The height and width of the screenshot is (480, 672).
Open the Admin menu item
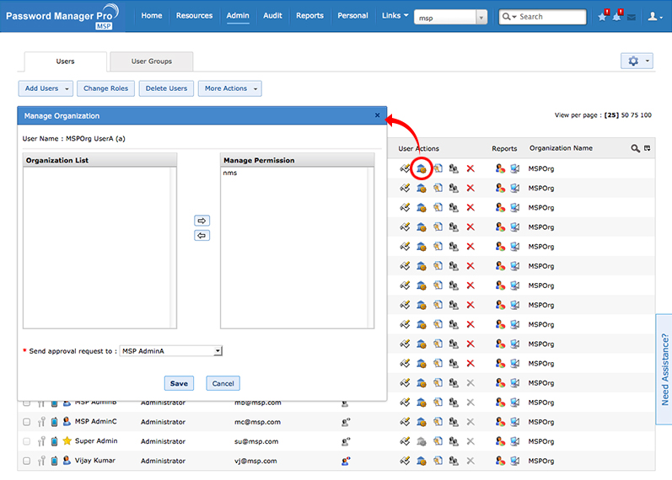238,15
